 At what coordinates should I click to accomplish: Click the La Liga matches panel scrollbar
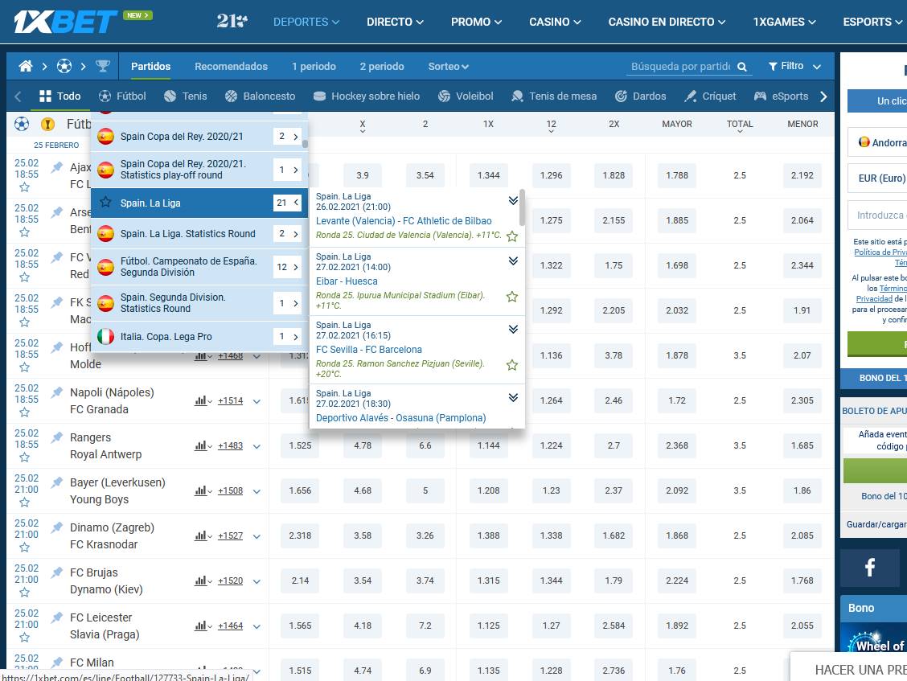pos(523,207)
